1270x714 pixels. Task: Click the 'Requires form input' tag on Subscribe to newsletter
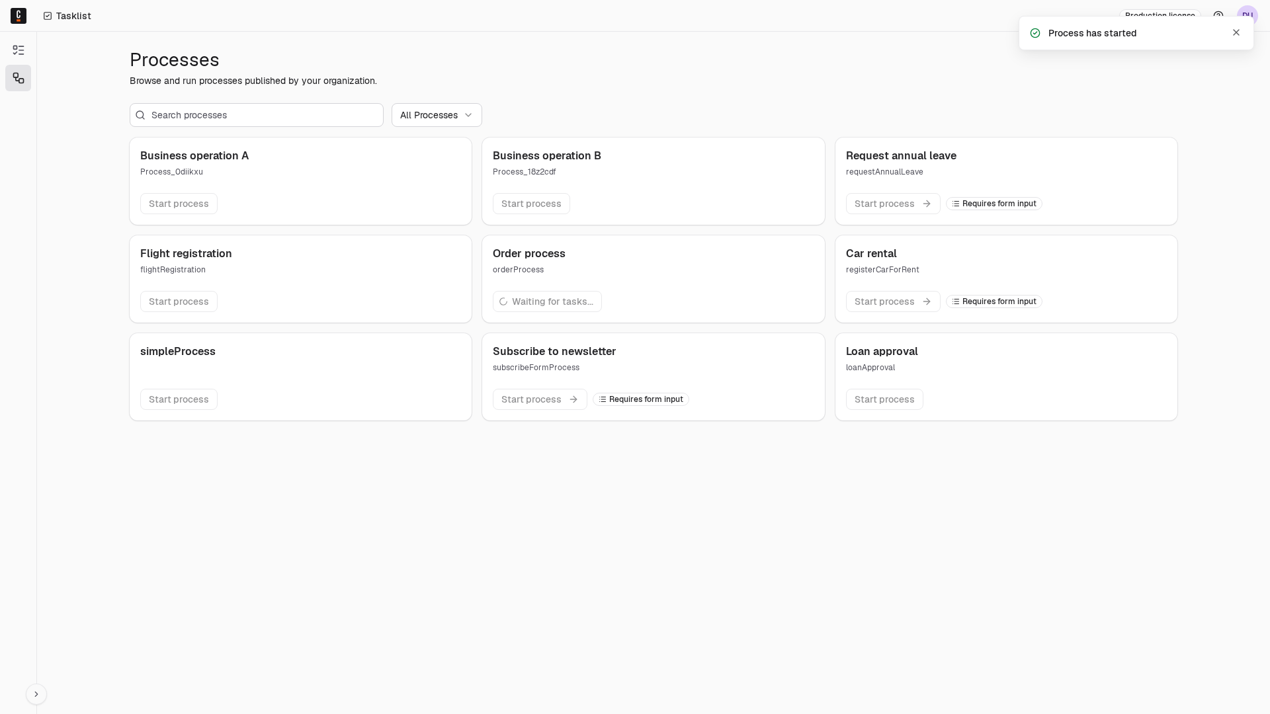tap(641, 399)
